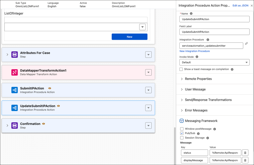Click the DataMapperTransformAction1 icon
This screenshot has height=165, width=254.
(x=14, y=72)
